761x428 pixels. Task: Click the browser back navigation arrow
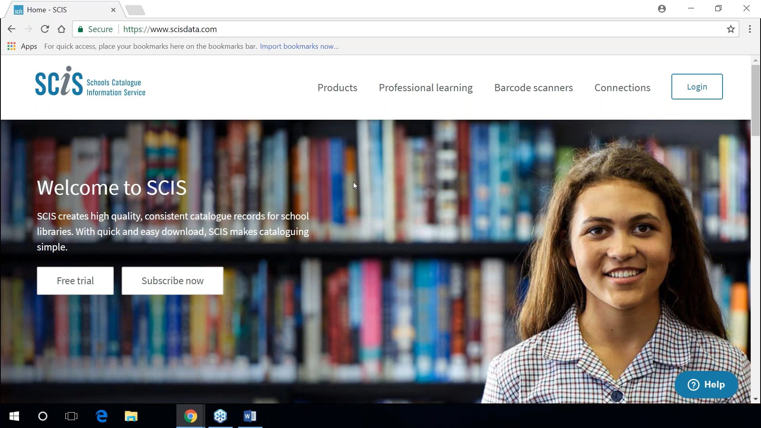tap(11, 29)
